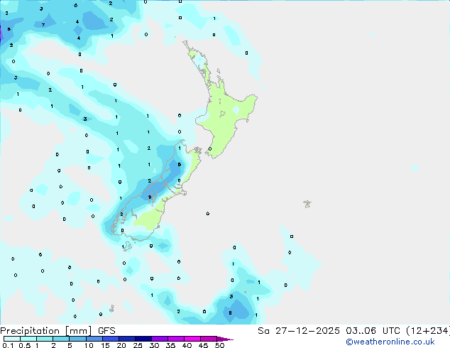Viewport: 450px width, 348px height.
Task: Pick the 0.1–0.5 mm legend swatch
Action: coord(12,339)
